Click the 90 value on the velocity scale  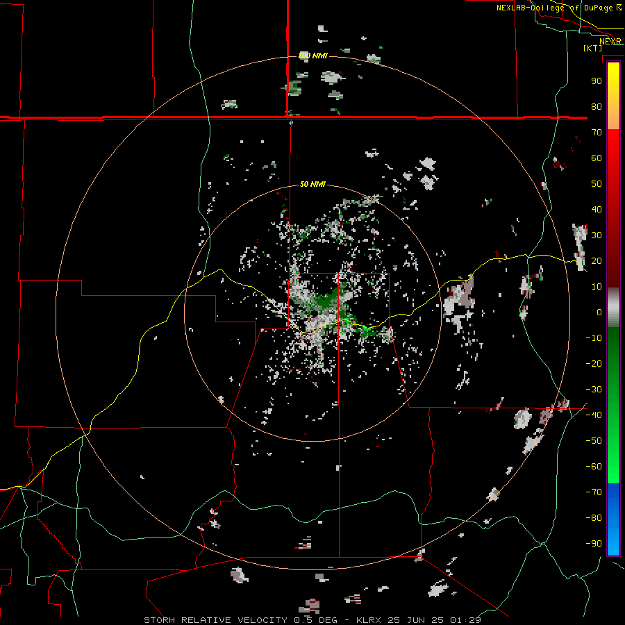point(597,81)
